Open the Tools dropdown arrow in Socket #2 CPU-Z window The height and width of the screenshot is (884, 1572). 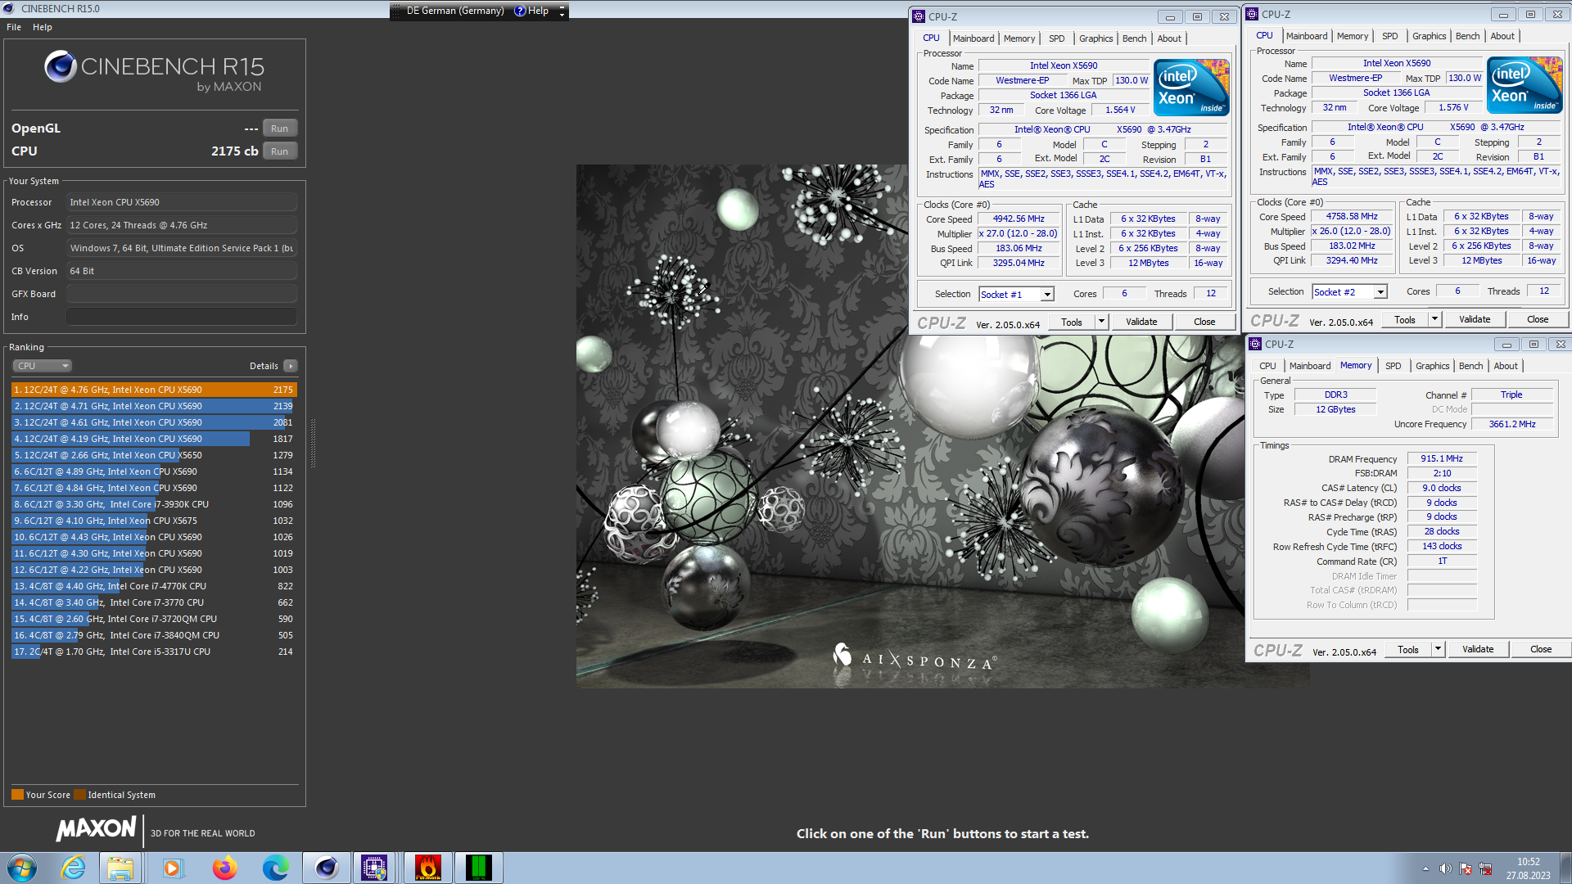click(x=1434, y=319)
